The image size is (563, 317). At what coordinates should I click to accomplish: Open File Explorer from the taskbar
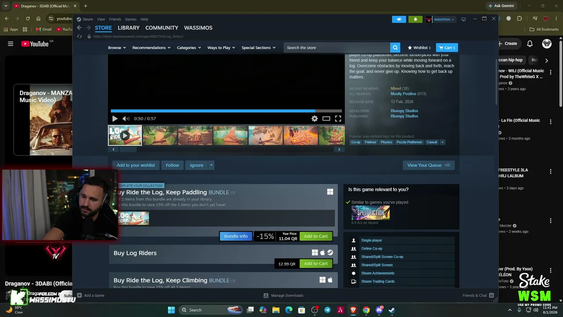tap(276, 310)
